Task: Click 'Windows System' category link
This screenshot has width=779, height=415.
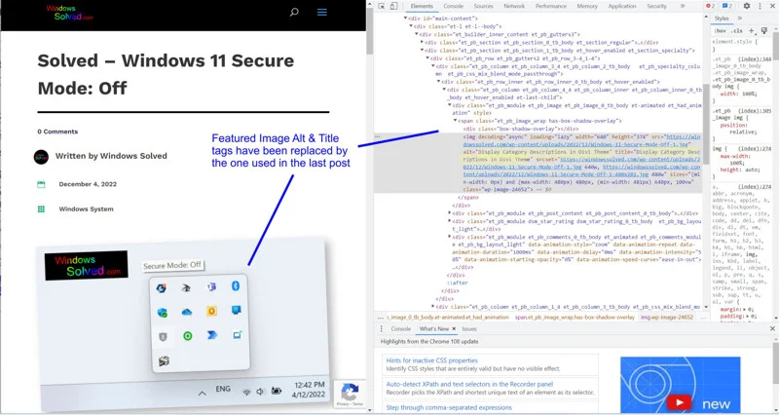Action: pos(86,209)
